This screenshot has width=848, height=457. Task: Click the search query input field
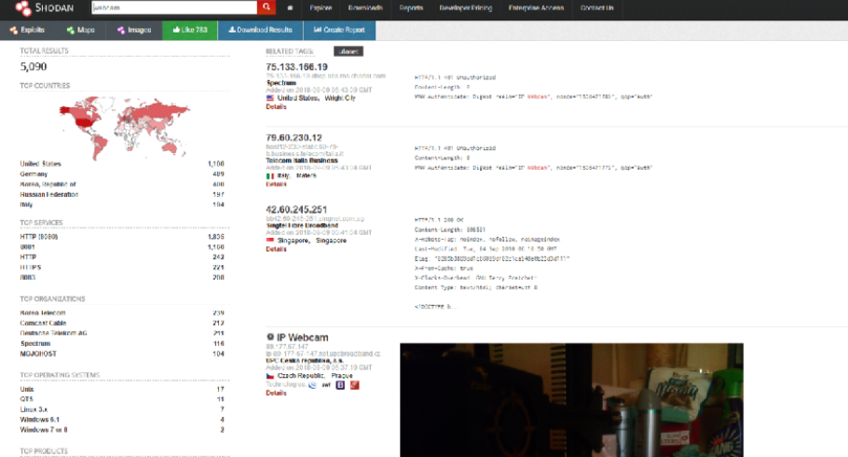point(174,7)
